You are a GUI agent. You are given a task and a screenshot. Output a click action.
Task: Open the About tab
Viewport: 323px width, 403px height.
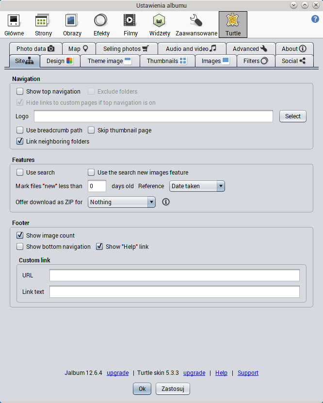[294, 48]
